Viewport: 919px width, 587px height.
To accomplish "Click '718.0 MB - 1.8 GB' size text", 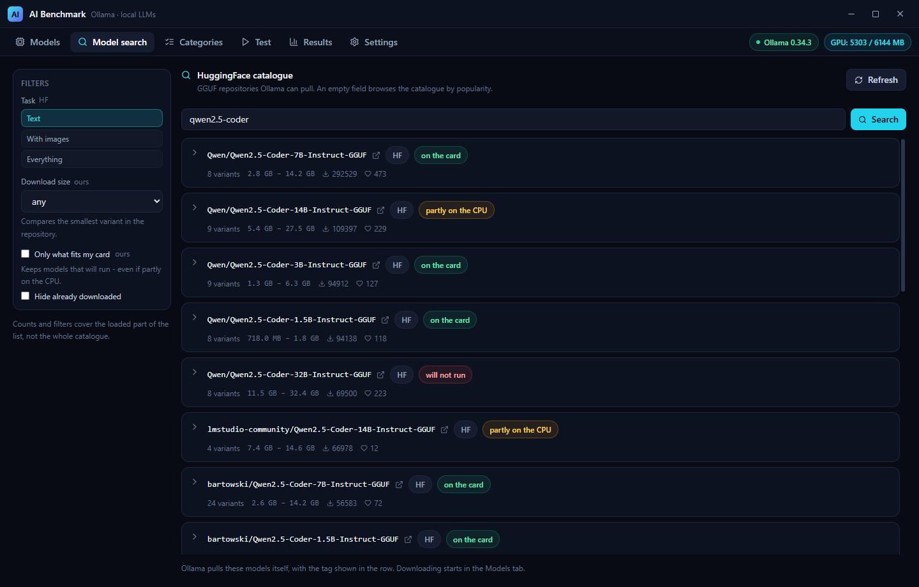I will pyautogui.click(x=283, y=339).
